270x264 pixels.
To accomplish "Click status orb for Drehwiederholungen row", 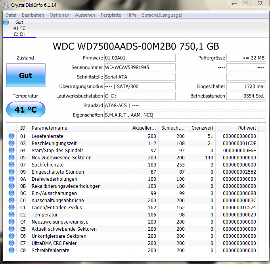I will point(11,179).
